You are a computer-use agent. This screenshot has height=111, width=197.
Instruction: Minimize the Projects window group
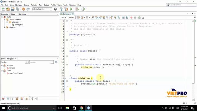point(58,14)
